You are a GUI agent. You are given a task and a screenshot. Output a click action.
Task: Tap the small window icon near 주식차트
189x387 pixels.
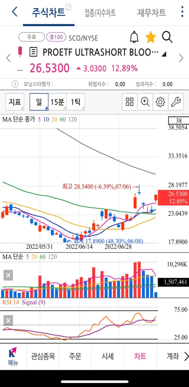68,7
